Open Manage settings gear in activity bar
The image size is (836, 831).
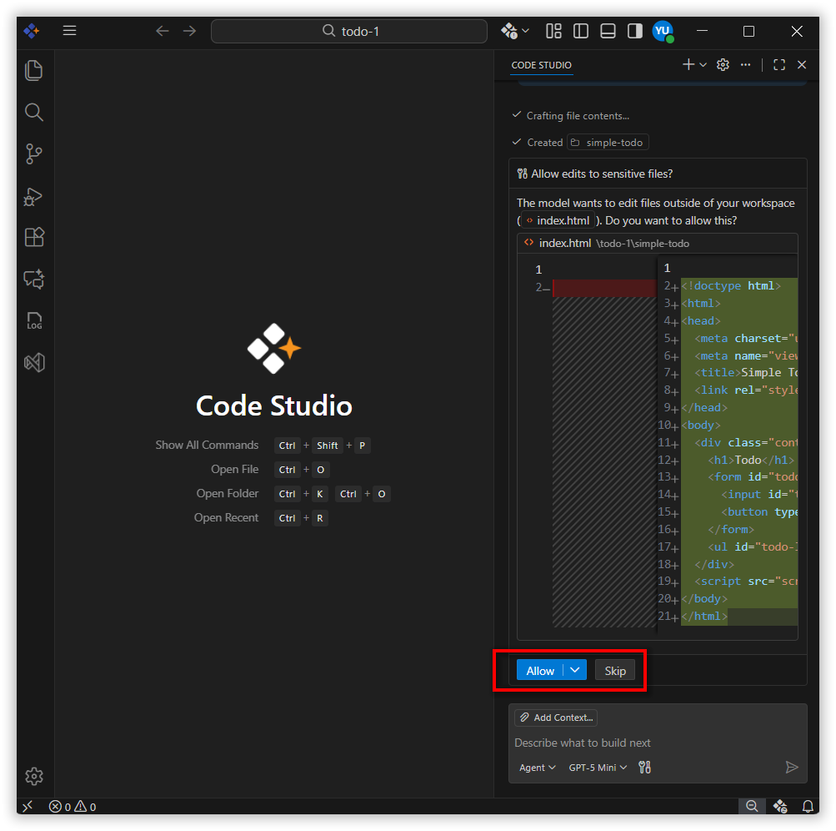[33, 776]
